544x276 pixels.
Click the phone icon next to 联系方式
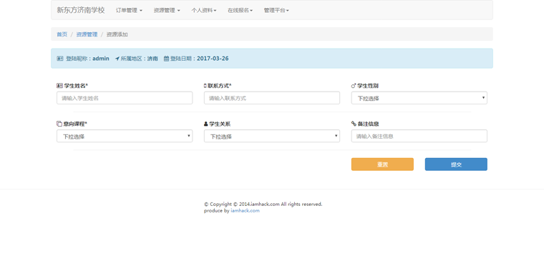(x=205, y=86)
